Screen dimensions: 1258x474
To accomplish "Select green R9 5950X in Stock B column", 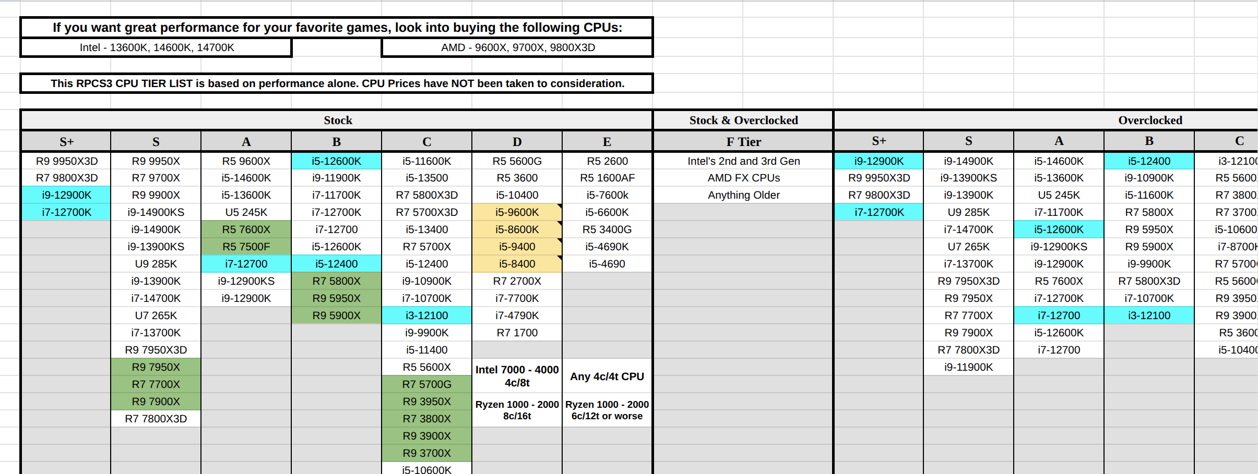I will click(336, 298).
